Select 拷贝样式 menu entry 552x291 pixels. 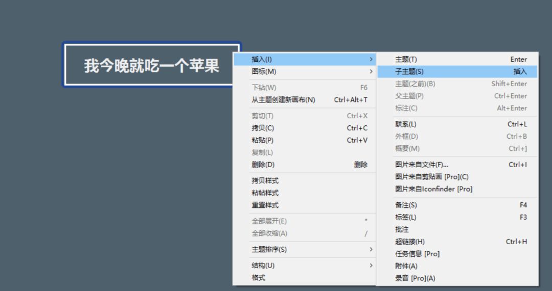(x=305, y=181)
